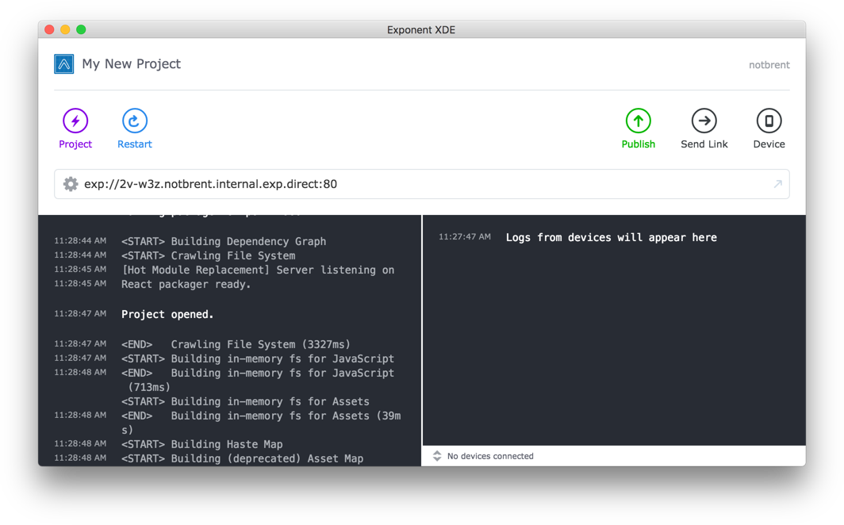Click the Send Link arrow icon
Image resolution: width=844 pixels, height=525 pixels.
[x=704, y=121]
